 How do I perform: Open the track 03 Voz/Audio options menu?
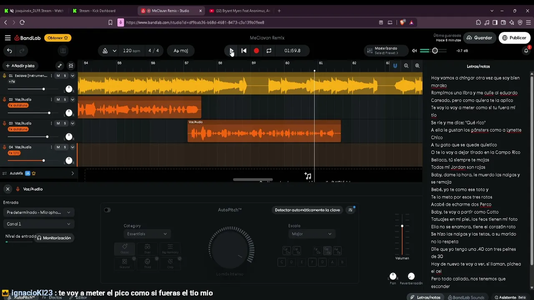coord(51,123)
